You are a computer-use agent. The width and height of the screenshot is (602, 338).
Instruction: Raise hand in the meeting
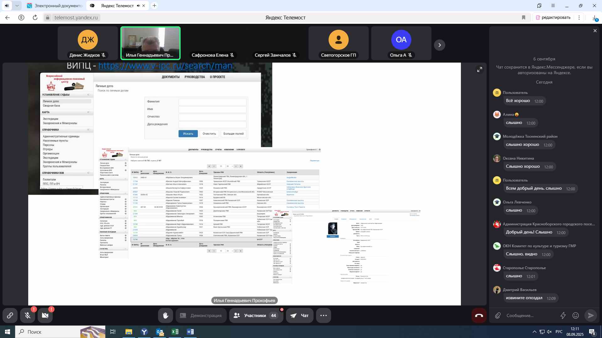166,315
